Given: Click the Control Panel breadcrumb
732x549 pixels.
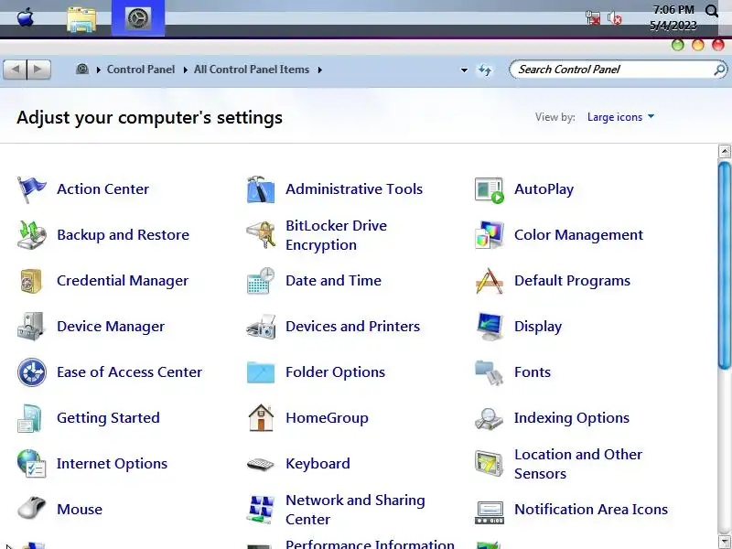Looking at the screenshot, I should (x=141, y=70).
